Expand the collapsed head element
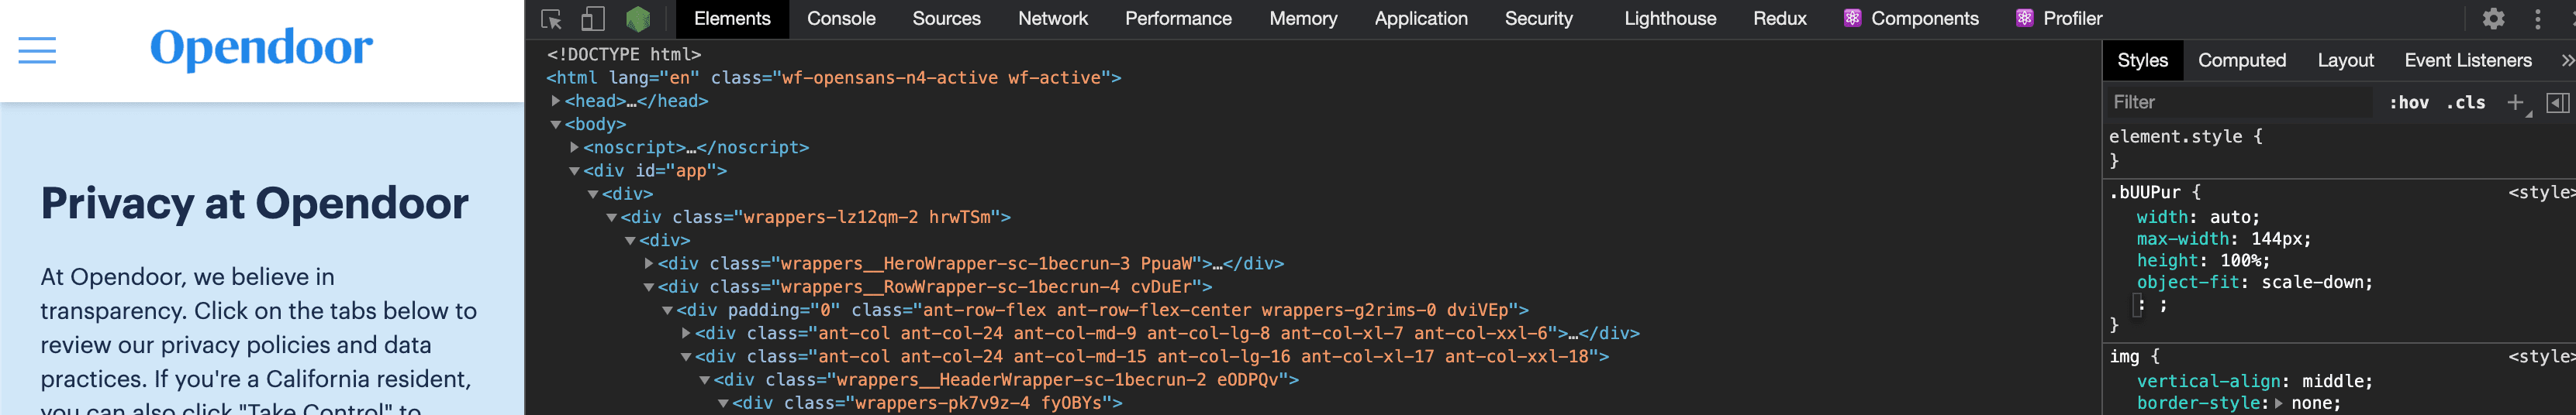 coord(556,101)
